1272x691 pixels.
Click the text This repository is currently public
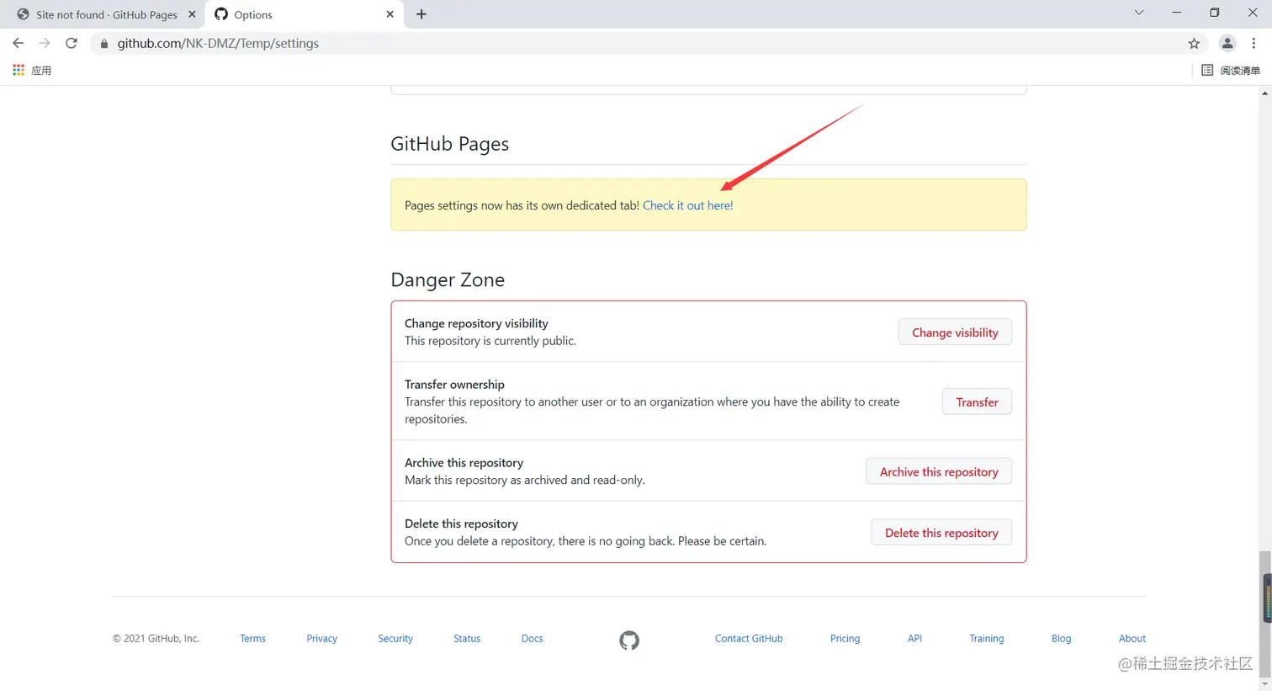[x=490, y=341]
